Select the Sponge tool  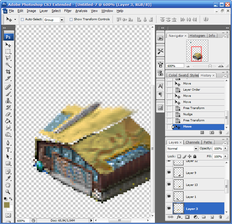(x=8, y=134)
